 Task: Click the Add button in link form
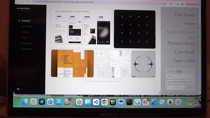[176, 88]
